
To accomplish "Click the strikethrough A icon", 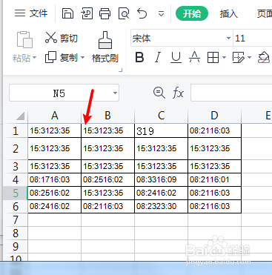I will click(x=194, y=58).
